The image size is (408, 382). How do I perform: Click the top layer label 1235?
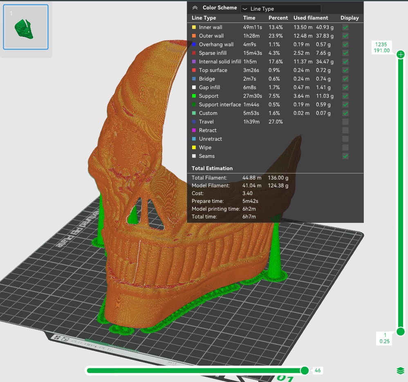[x=381, y=44]
